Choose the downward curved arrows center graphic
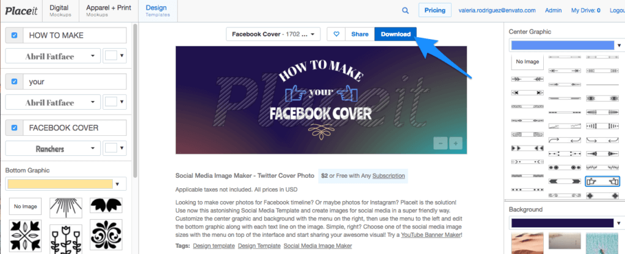Image resolution: width=625 pixels, height=254 pixels. pyautogui.click(x=602, y=140)
